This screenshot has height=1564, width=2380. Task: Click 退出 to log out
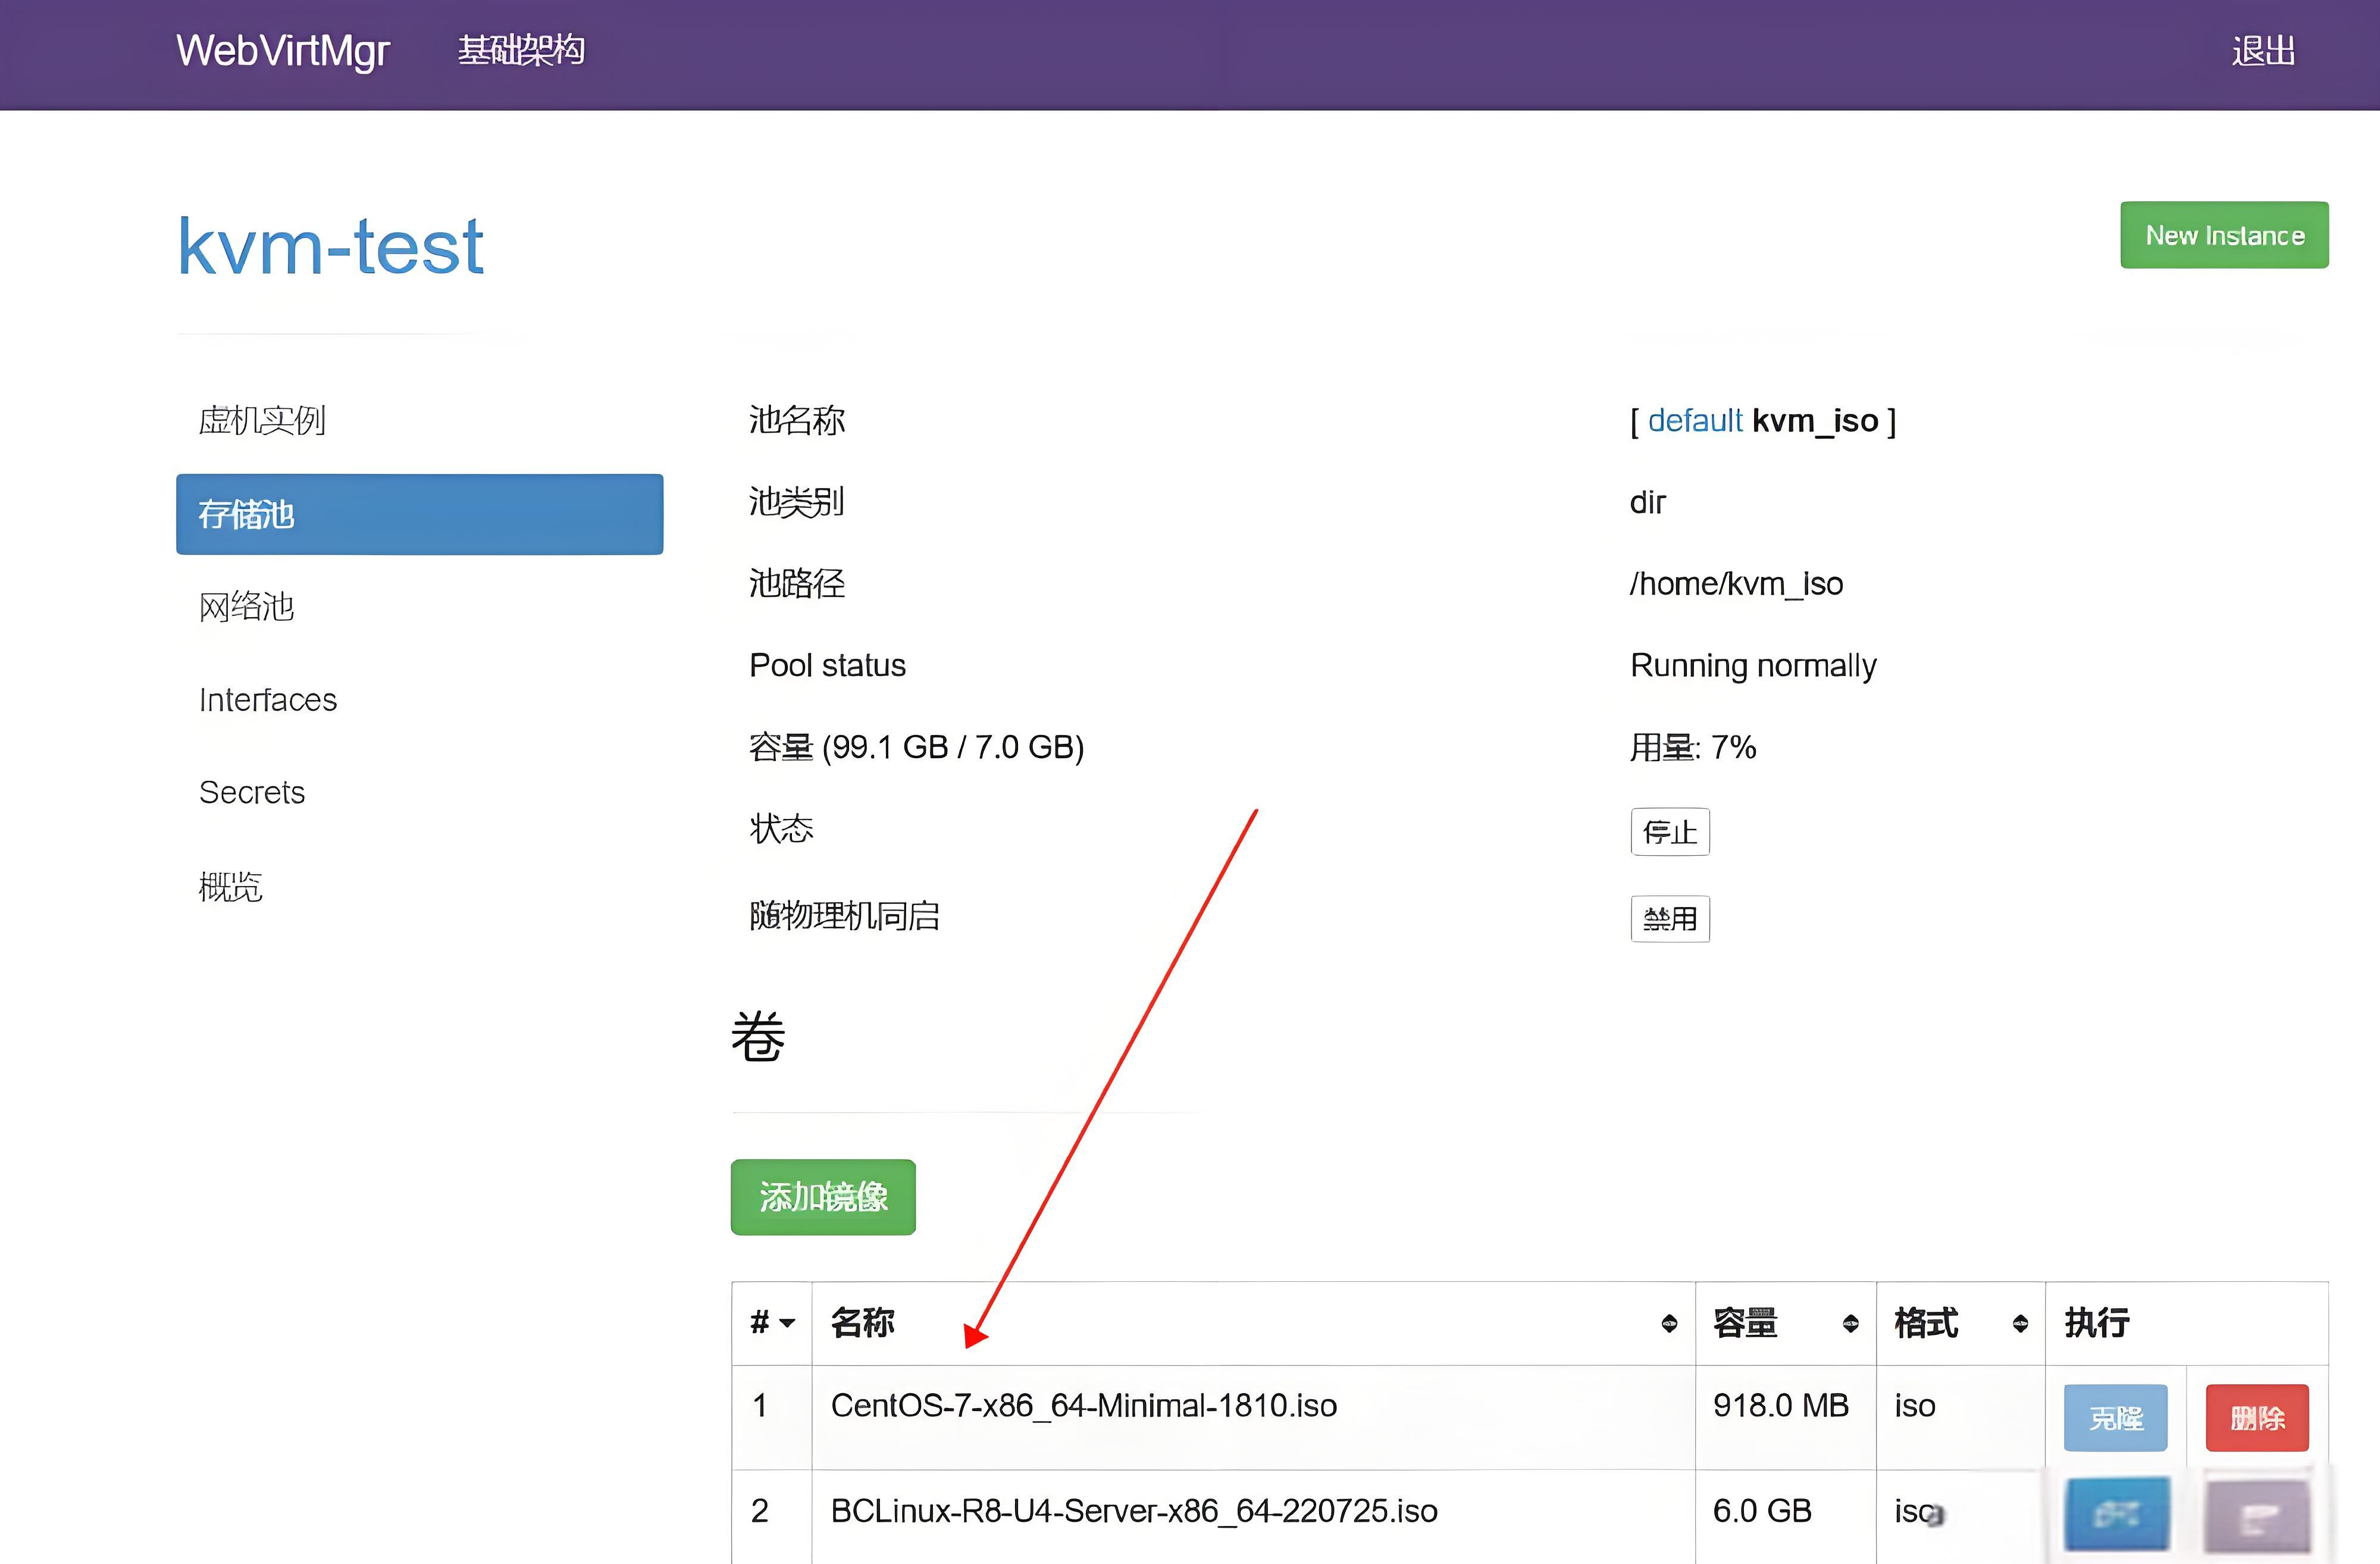pyautogui.click(x=2263, y=51)
